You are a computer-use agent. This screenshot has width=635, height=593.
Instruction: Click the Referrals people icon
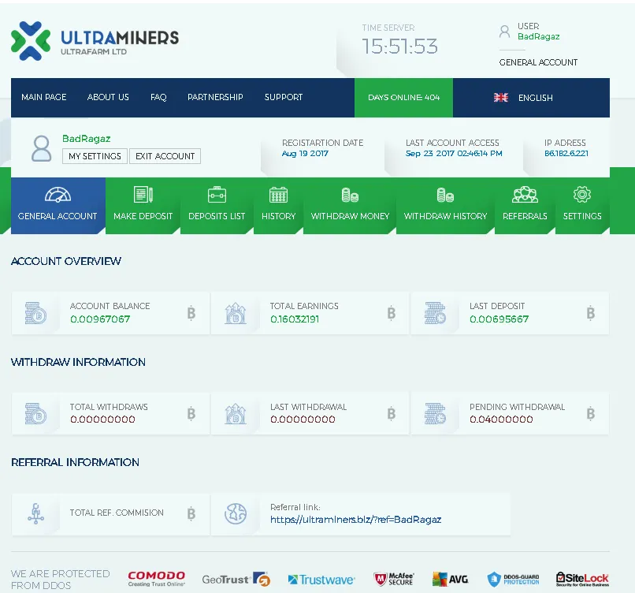click(x=525, y=195)
